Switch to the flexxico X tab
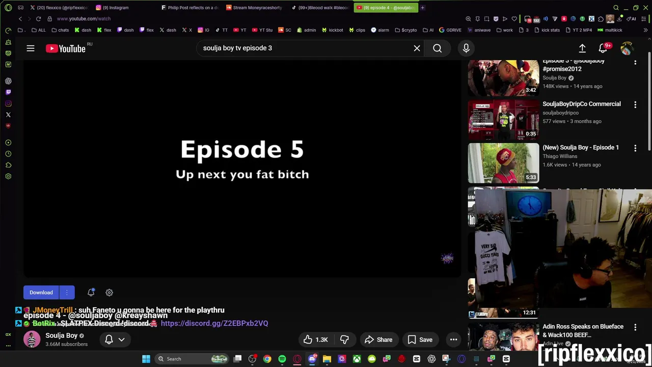The height and width of the screenshot is (367, 652). [59, 8]
